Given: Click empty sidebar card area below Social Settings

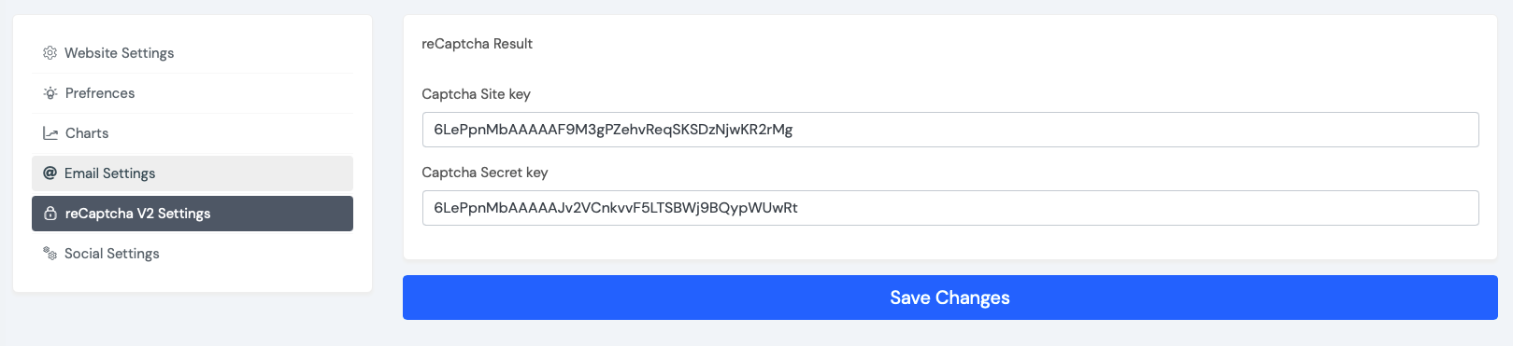Looking at the screenshot, I should pos(193,282).
